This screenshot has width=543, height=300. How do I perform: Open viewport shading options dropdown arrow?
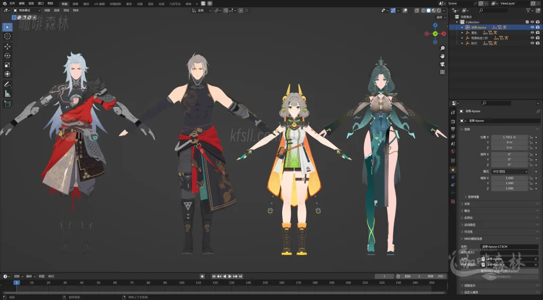[x=444, y=11]
